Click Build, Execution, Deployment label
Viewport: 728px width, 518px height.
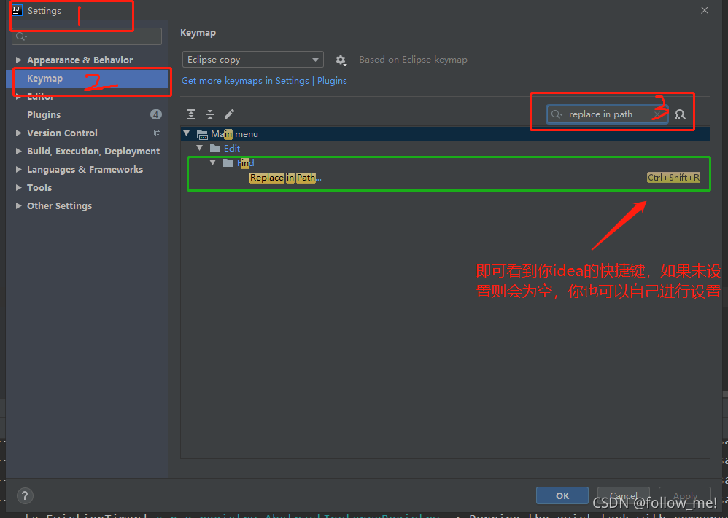93,152
